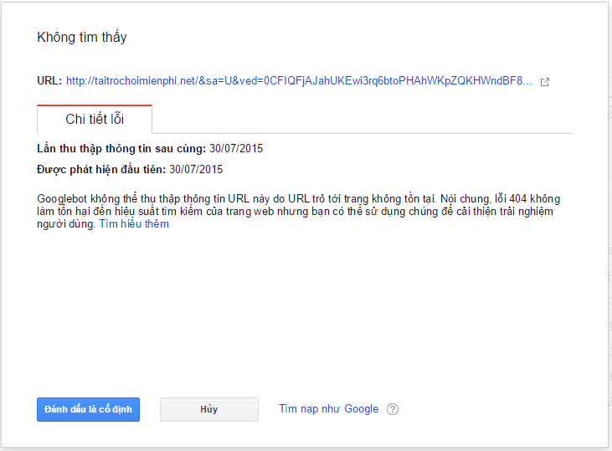The width and height of the screenshot is (612, 451).
Task: Click the Googlebot 404 explanation paragraph
Action: [x=299, y=211]
